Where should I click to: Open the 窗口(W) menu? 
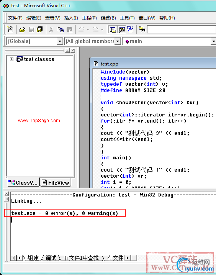pyautogui.click(x=147, y=18)
